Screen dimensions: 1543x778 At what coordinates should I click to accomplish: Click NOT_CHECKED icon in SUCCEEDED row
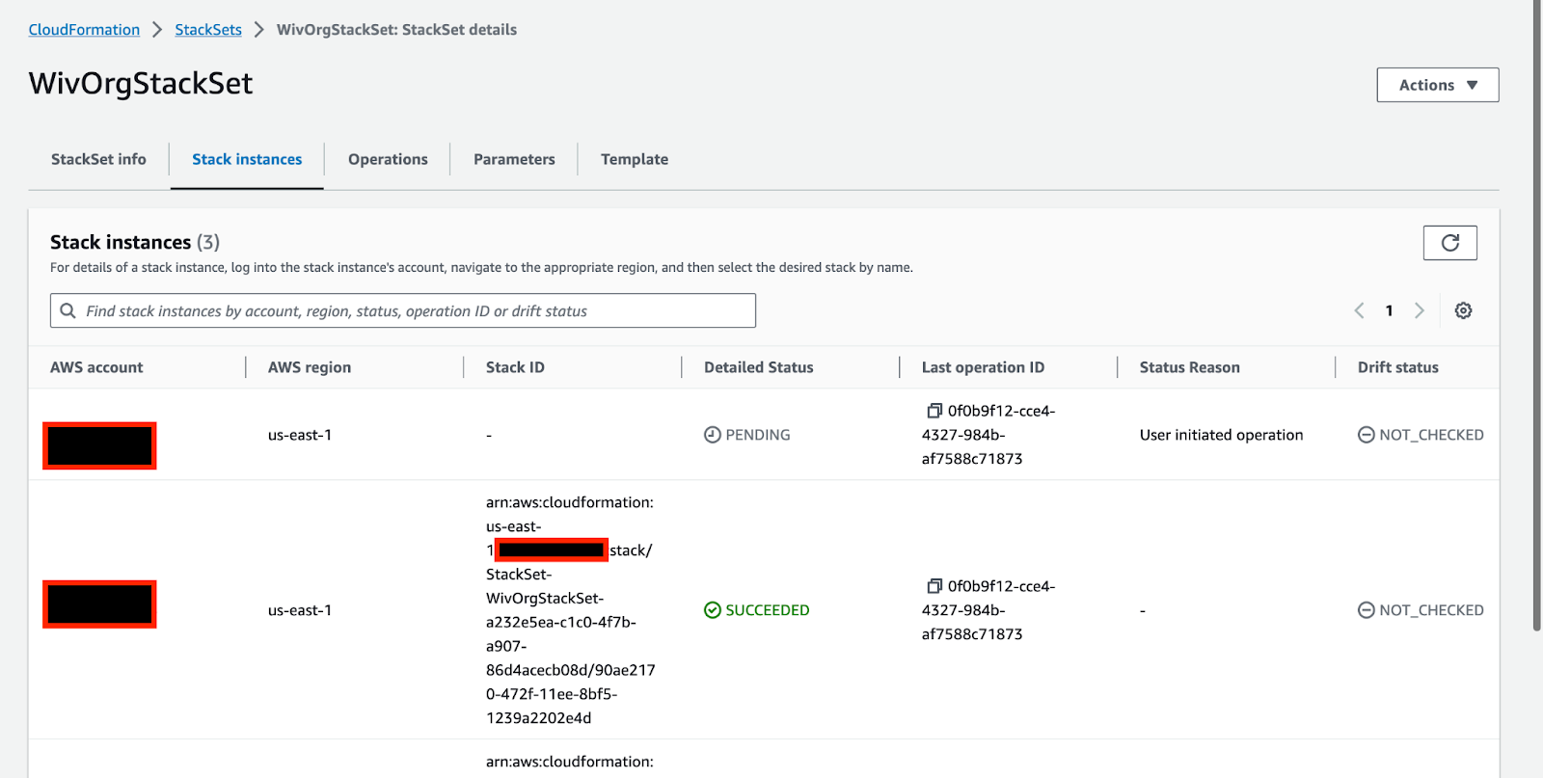[1367, 610]
